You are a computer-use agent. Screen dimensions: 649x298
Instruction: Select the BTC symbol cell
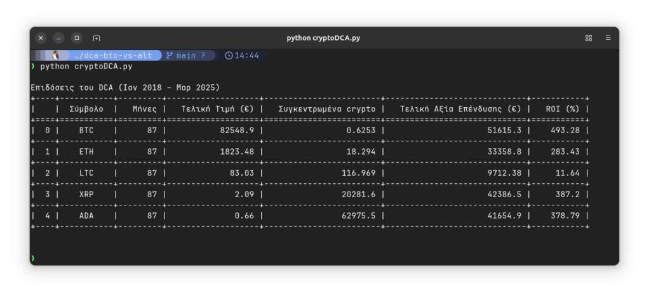click(86, 131)
